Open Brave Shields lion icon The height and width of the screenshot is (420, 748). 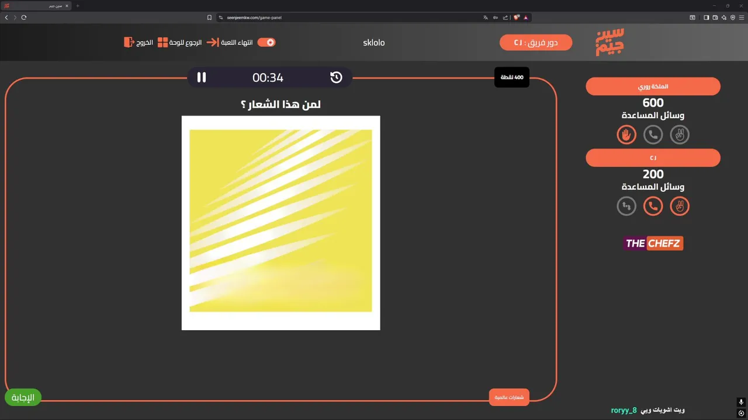[x=517, y=17]
